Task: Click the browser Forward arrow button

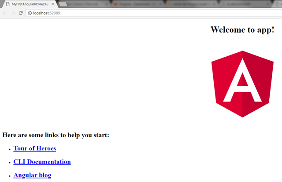Action: pyautogui.click(x=13, y=13)
